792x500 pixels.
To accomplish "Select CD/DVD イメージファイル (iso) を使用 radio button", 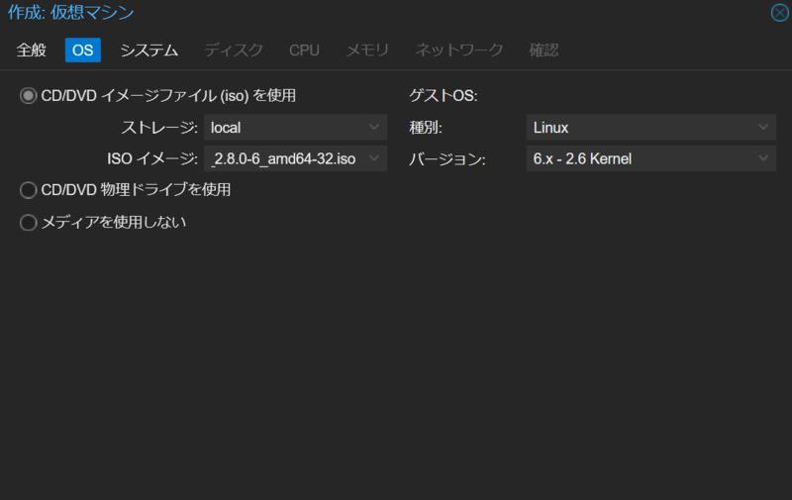I will (29, 95).
